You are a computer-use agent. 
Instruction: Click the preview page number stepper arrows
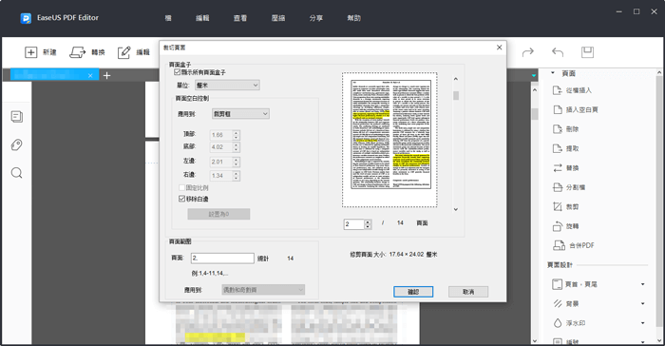[369, 224]
